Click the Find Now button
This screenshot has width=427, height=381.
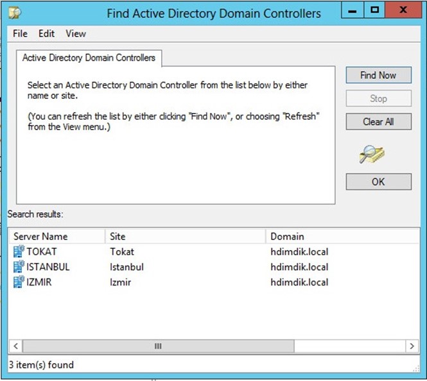pos(379,75)
